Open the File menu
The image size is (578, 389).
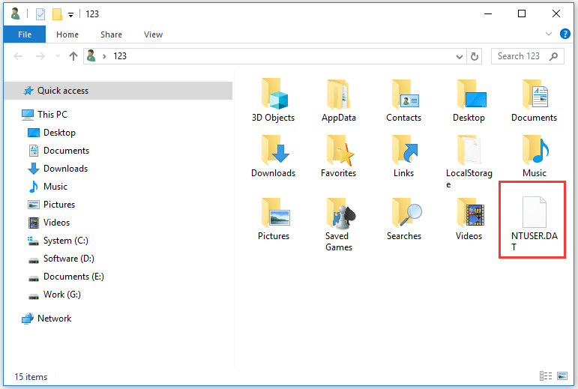[25, 34]
